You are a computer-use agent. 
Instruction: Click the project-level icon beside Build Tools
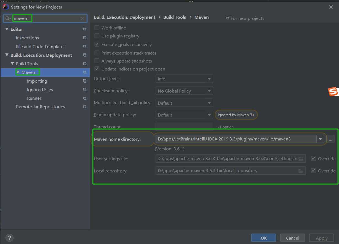pyautogui.click(x=85, y=64)
